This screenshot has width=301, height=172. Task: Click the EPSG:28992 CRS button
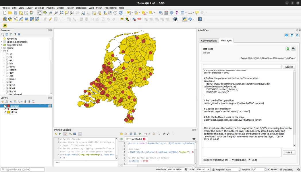click(x=286, y=169)
